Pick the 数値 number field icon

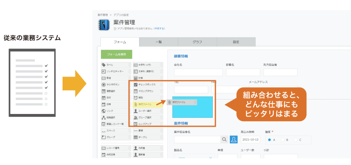104,78
